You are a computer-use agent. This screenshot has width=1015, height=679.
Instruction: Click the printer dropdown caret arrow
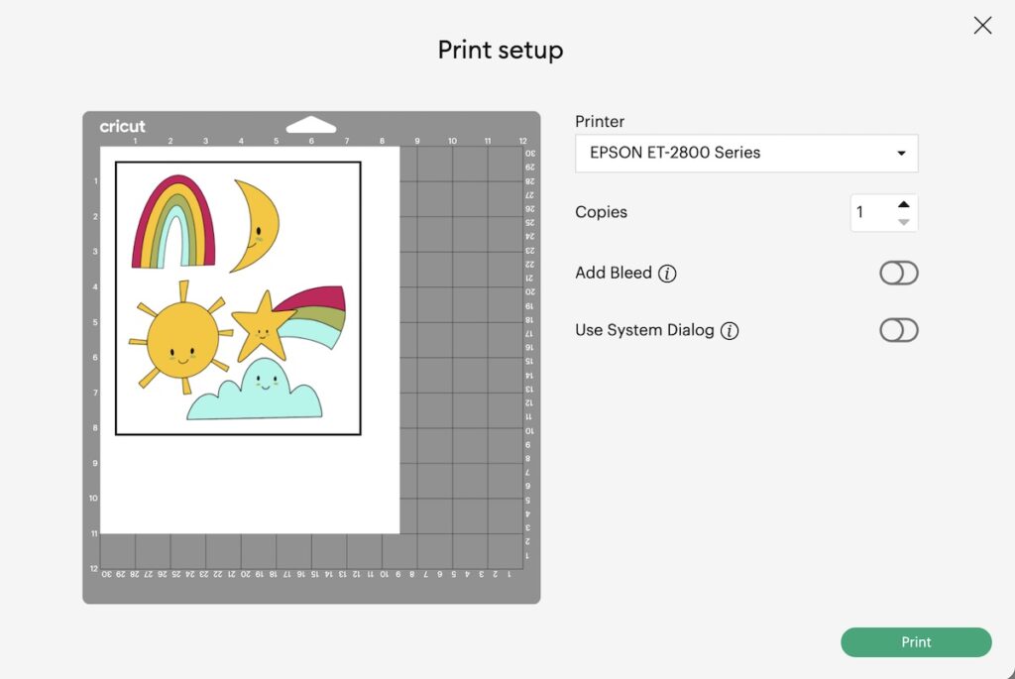pos(901,153)
